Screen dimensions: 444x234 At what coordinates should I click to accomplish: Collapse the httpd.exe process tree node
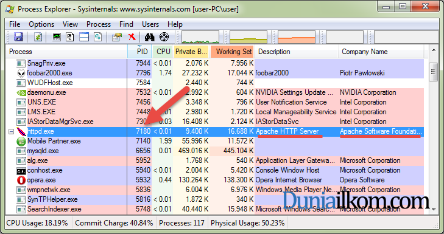(11, 132)
